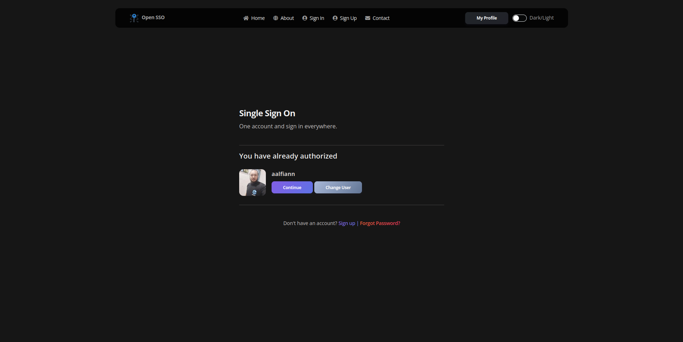683x342 pixels.
Task: Open the Sign In page
Action: click(x=316, y=18)
